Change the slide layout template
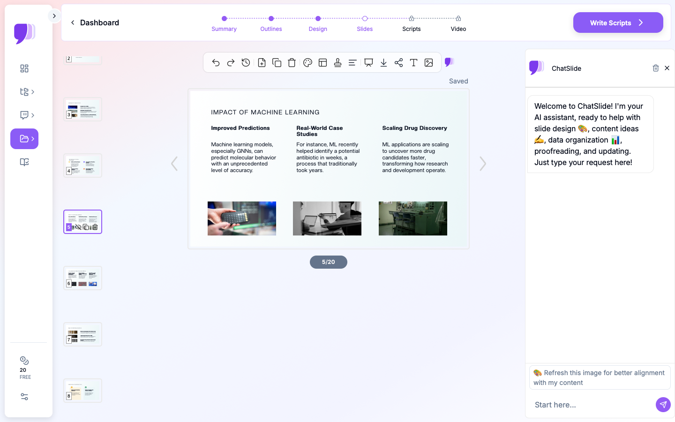The width and height of the screenshot is (675, 422). click(x=322, y=63)
